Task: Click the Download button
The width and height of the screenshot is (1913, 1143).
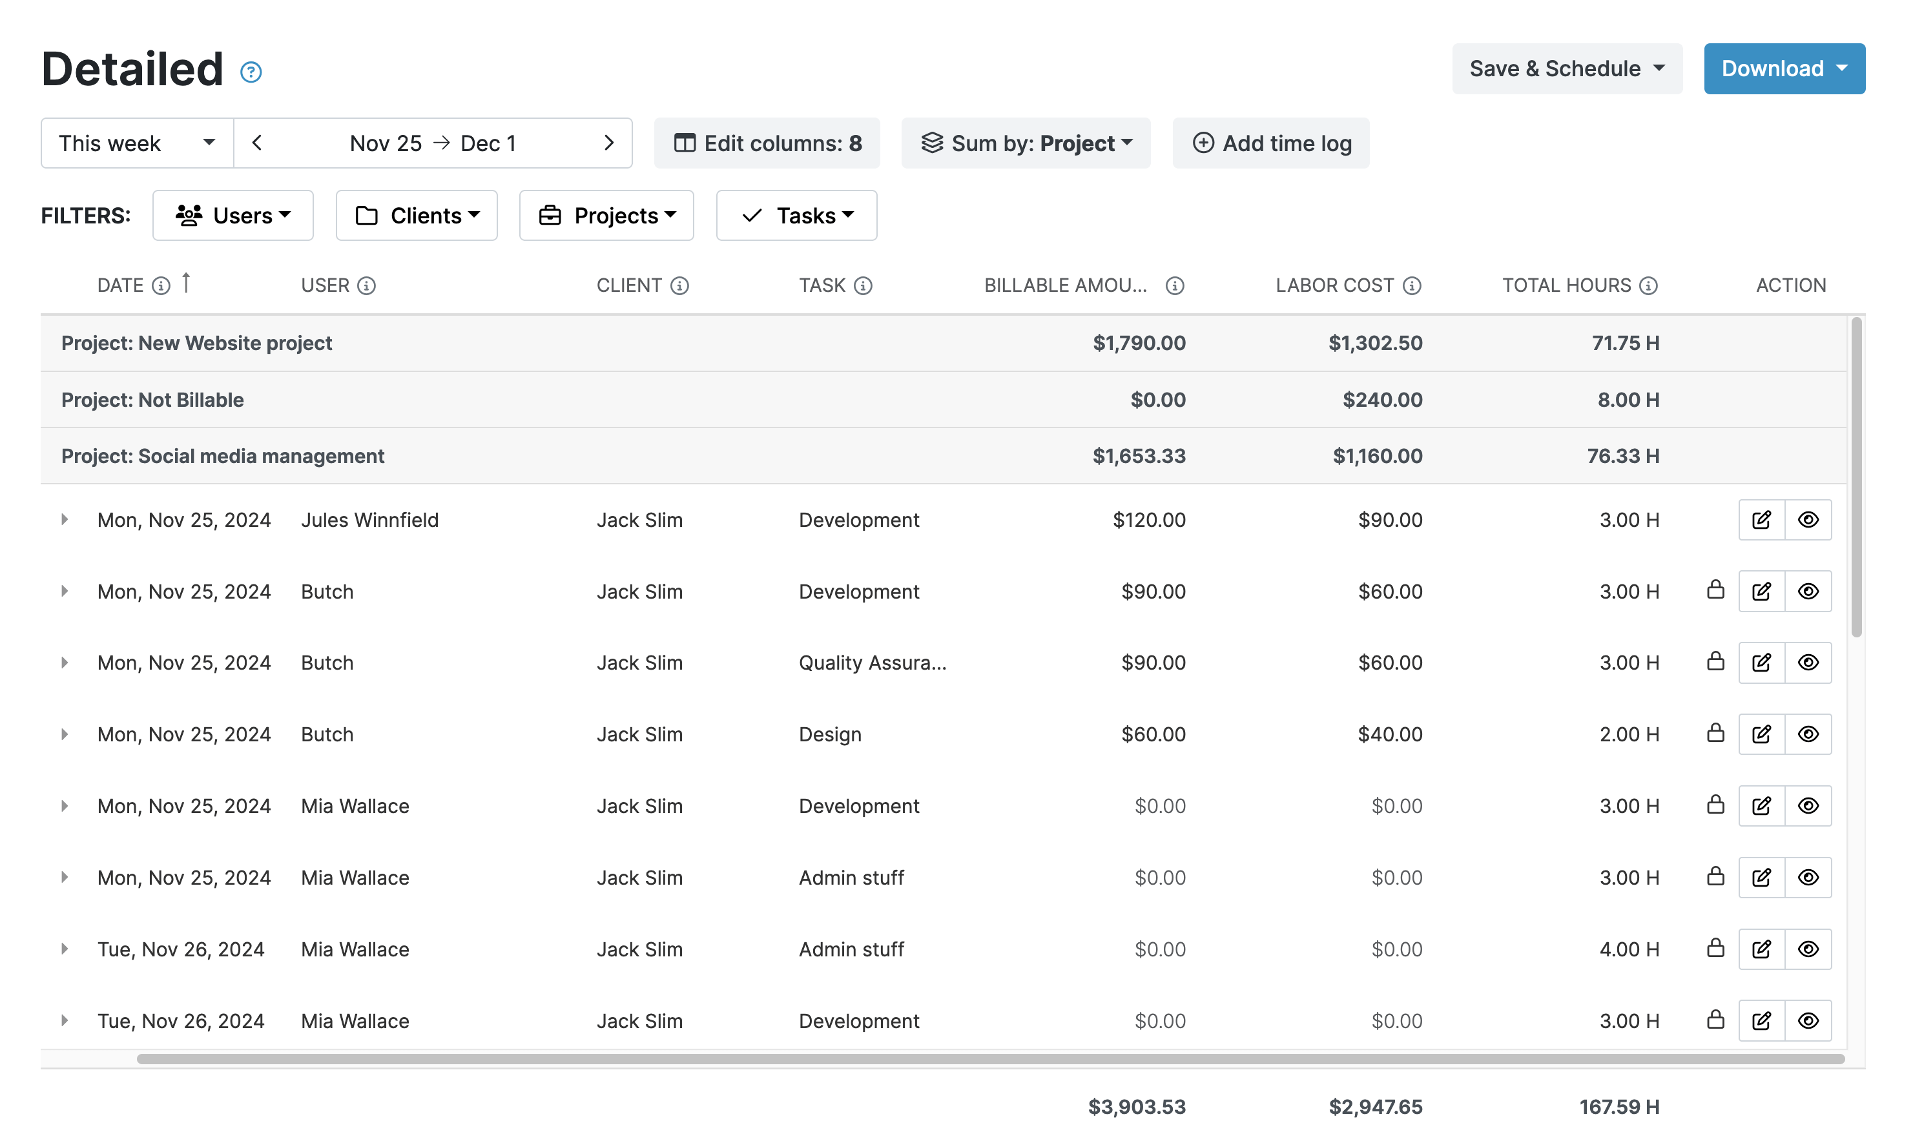Action: click(x=1784, y=68)
